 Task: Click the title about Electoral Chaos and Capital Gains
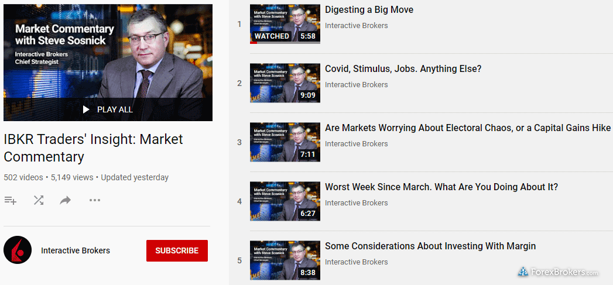click(468, 128)
